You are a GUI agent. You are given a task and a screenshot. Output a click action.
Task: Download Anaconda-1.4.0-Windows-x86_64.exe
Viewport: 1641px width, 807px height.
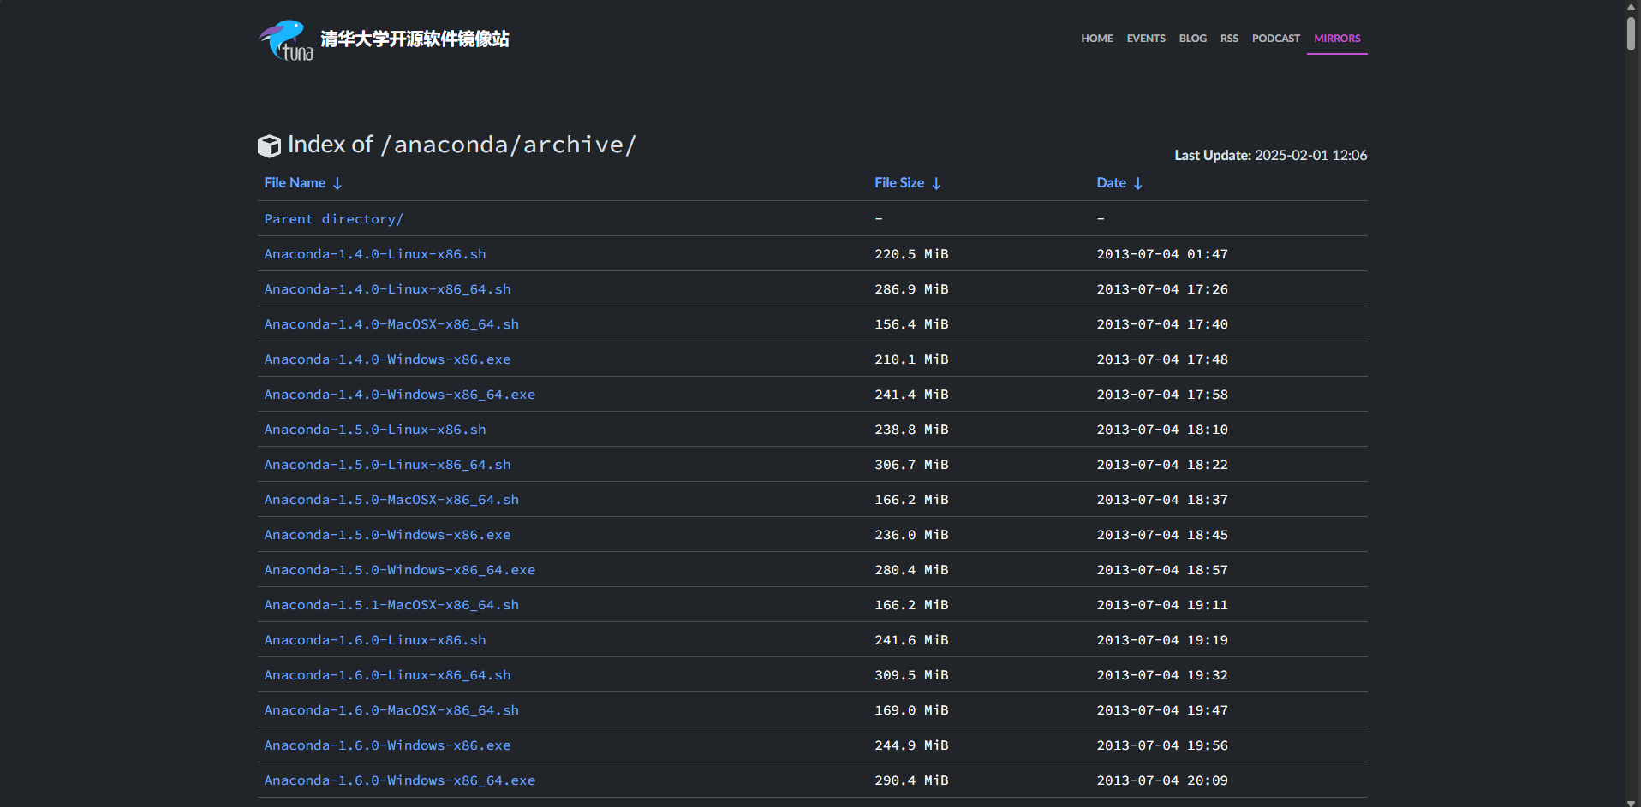coord(399,395)
